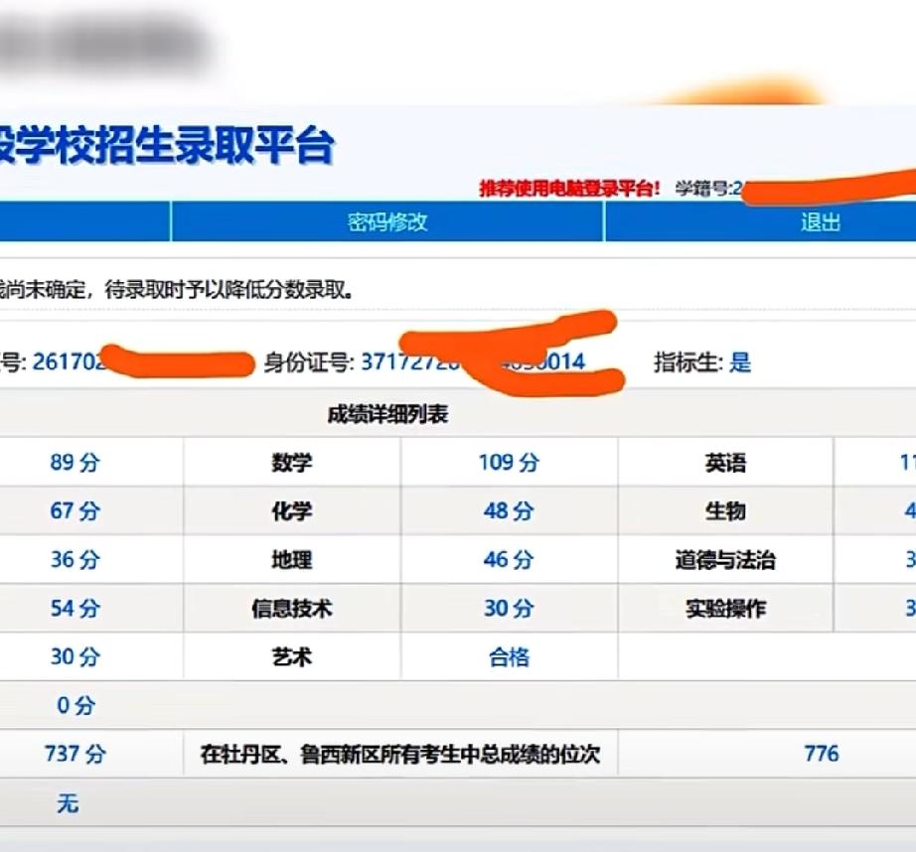Select the ranking value 776
The width and height of the screenshot is (916, 852).
coord(822,754)
